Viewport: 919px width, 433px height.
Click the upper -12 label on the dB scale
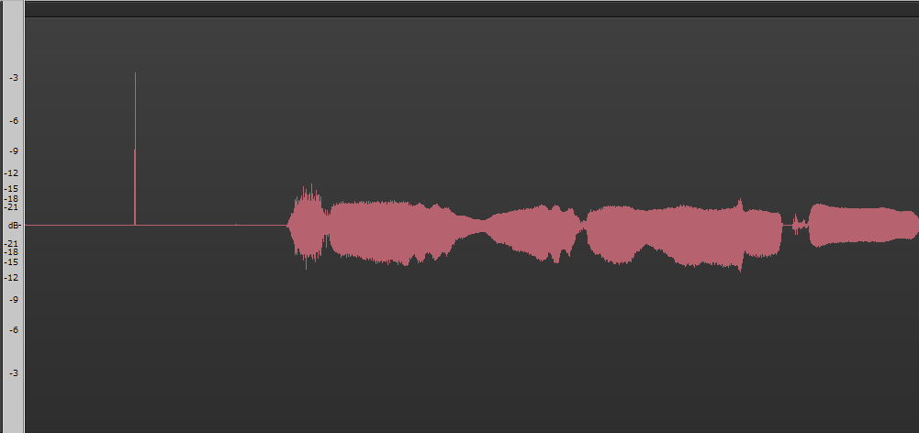tap(12, 173)
